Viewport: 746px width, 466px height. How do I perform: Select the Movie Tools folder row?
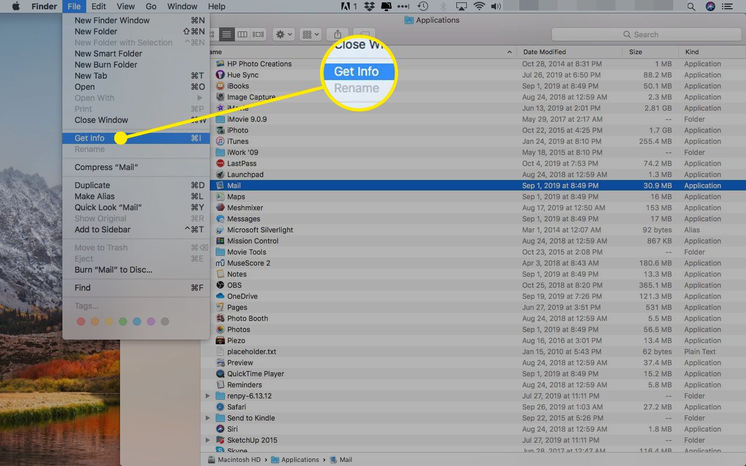pyautogui.click(x=473, y=252)
